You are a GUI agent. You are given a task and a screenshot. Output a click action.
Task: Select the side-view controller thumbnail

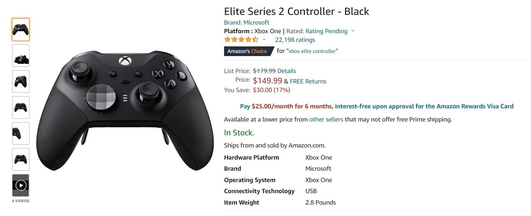tap(20, 133)
